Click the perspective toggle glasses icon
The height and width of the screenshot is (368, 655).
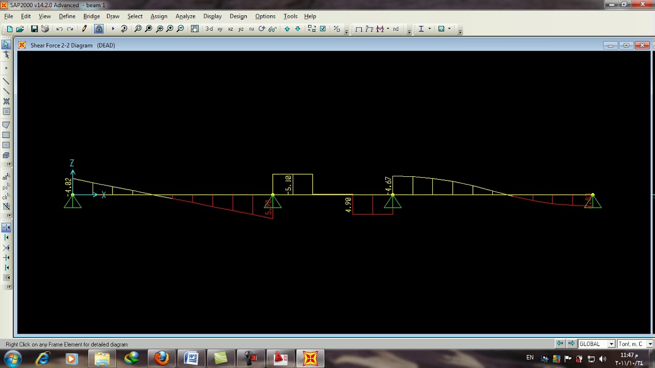[x=273, y=29]
